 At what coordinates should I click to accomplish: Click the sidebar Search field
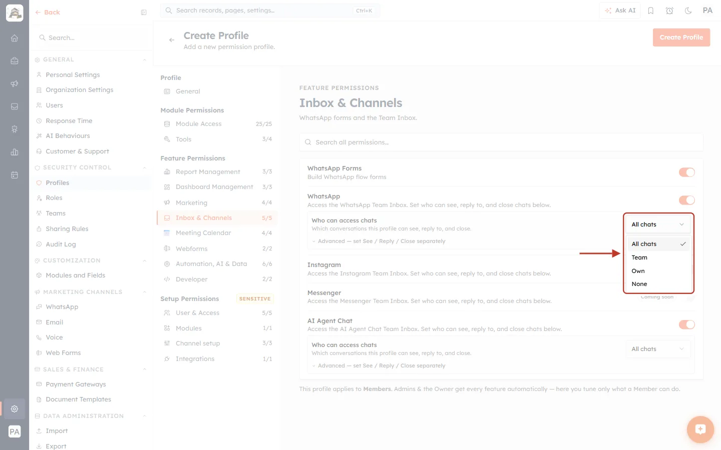click(x=91, y=38)
